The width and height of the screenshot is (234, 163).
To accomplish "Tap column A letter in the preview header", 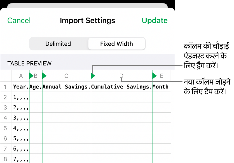I will (21, 76).
